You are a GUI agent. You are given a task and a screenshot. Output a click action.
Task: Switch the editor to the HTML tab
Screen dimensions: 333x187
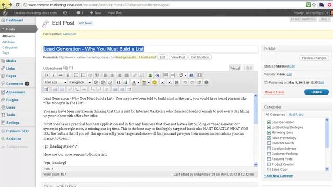248,68
